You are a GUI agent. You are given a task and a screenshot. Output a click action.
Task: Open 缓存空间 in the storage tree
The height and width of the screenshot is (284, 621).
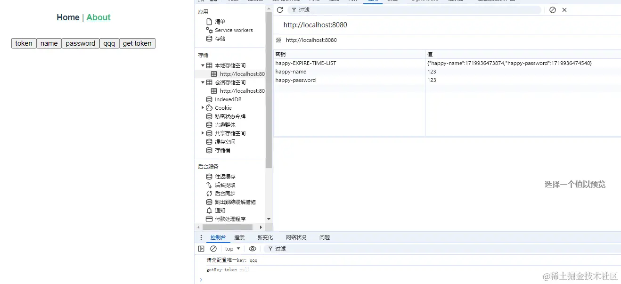225,142
